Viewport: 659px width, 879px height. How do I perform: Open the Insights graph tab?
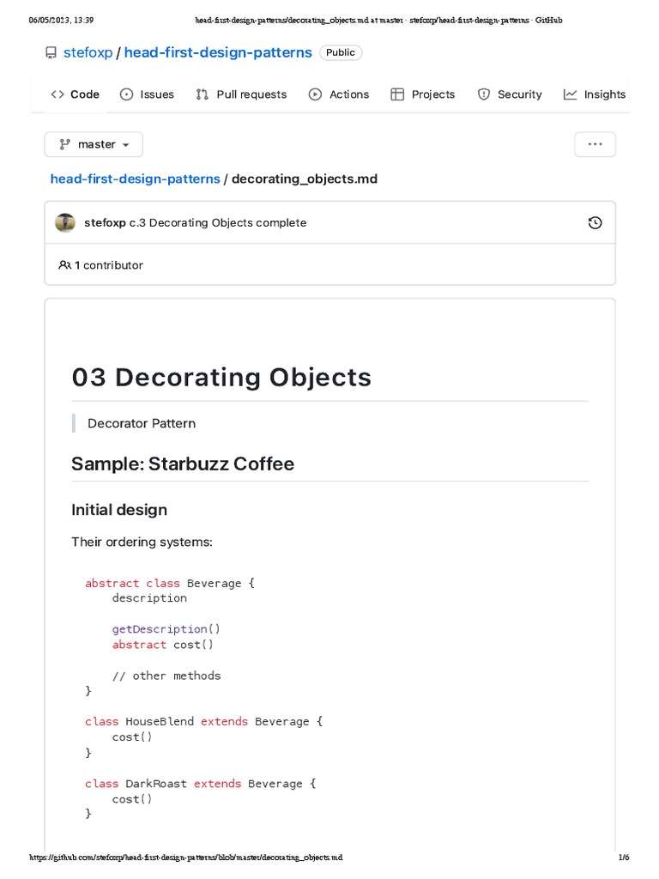click(x=595, y=94)
